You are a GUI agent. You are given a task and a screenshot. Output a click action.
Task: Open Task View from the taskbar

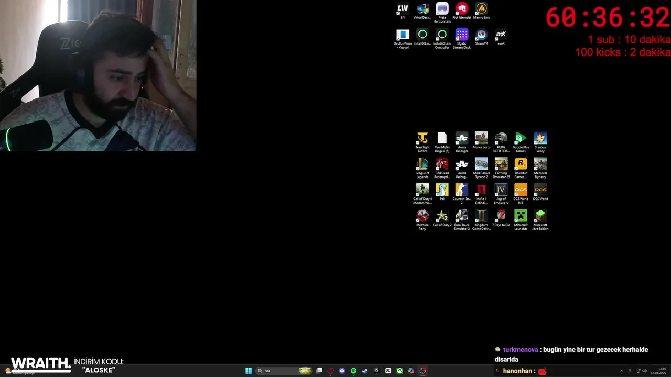click(319, 371)
